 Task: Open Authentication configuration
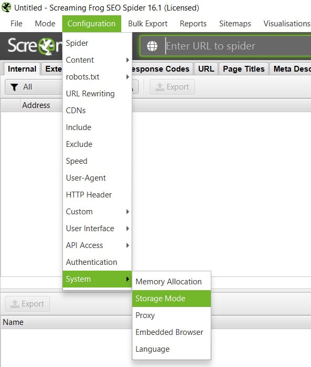(x=97, y=262)
